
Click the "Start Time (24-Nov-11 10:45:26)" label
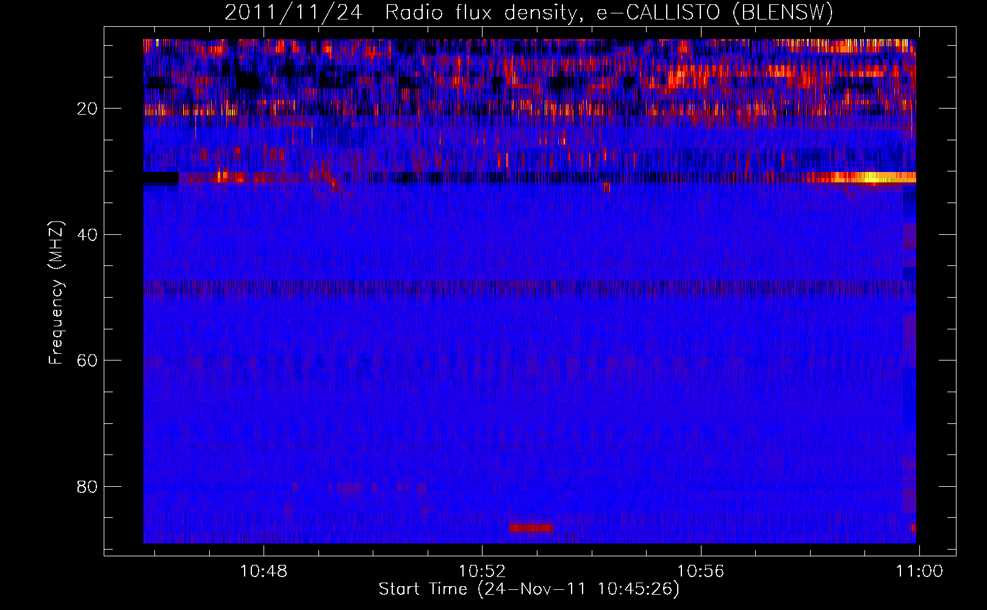point(529,589)
